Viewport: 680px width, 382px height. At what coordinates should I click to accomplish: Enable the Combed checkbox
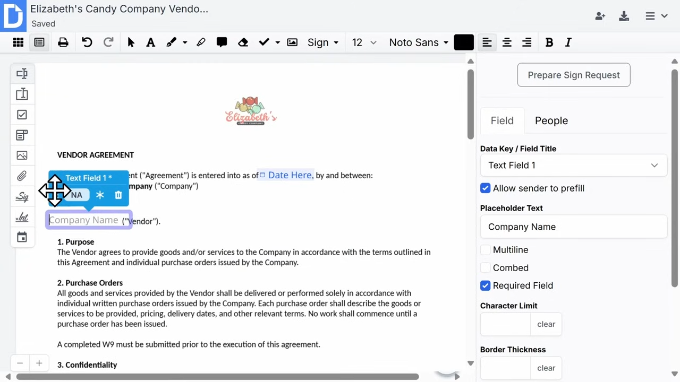[485, 268]
